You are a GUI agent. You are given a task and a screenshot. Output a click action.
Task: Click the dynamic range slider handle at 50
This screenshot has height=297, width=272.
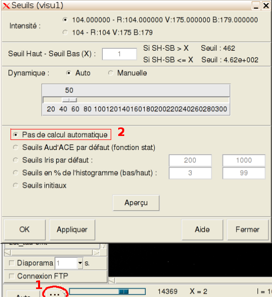70,100
